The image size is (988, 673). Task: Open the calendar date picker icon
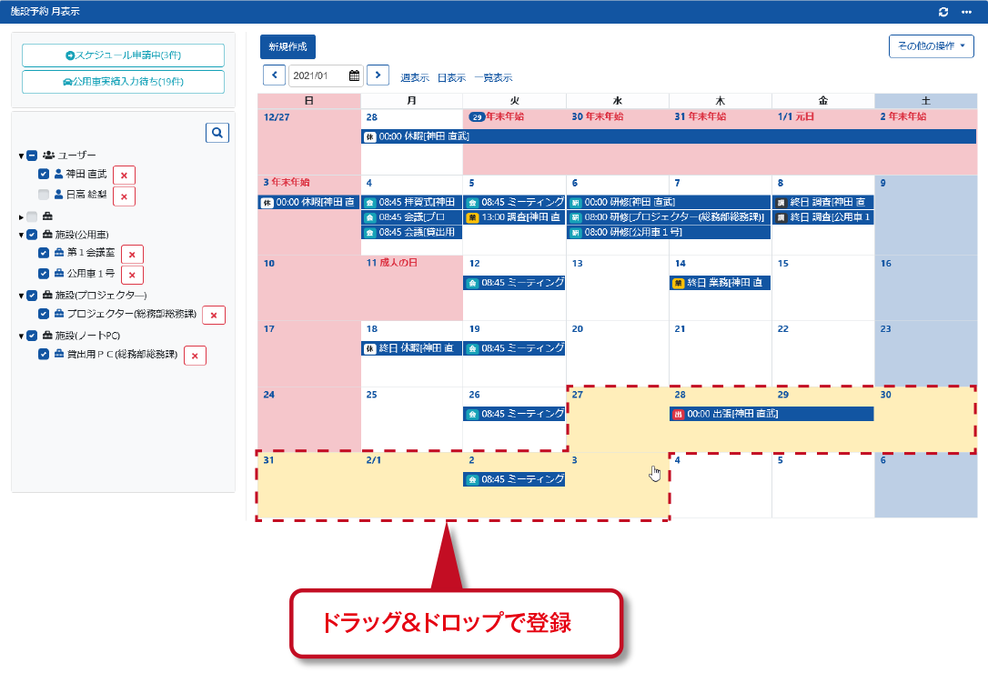(354, 76)
